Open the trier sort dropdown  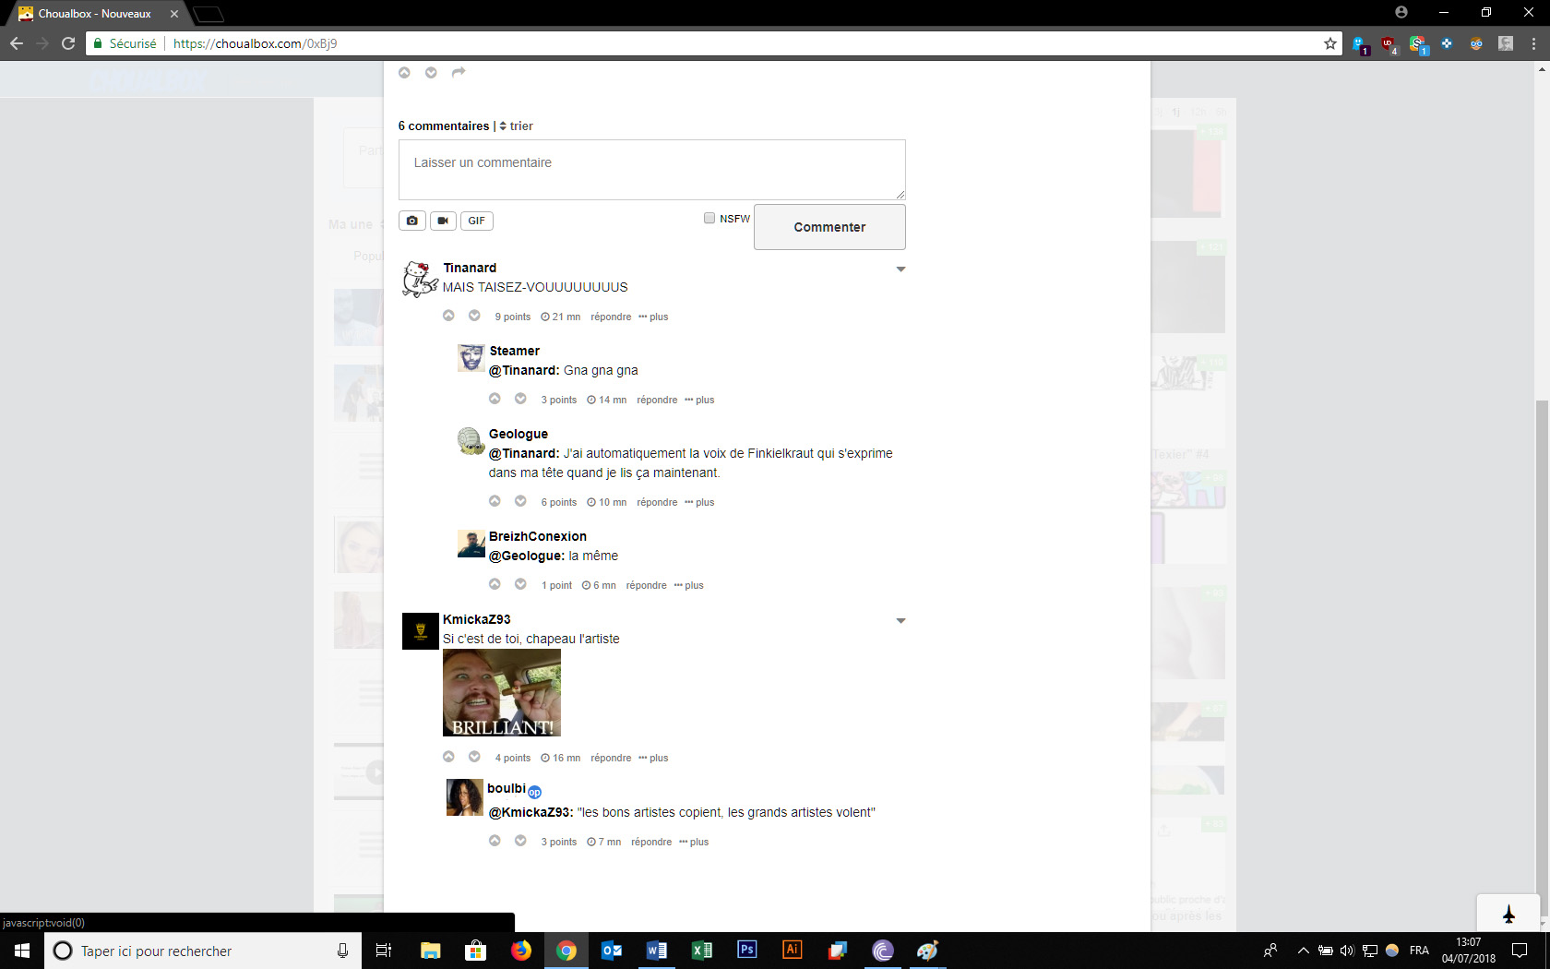tap(516, 126)
